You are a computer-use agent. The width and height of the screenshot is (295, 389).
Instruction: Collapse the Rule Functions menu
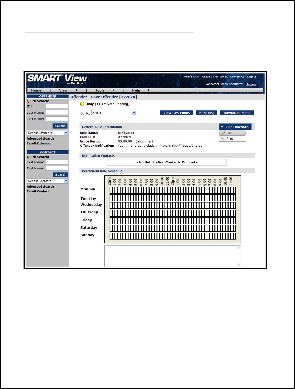tap(235, 127)
